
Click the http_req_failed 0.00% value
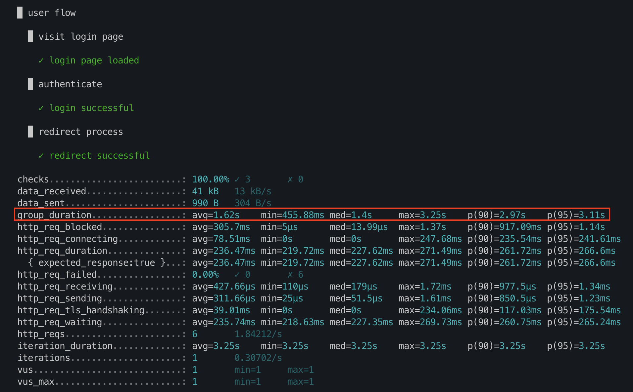205,275
